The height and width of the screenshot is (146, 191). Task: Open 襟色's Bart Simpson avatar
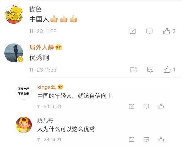click(x=14, y=14)
